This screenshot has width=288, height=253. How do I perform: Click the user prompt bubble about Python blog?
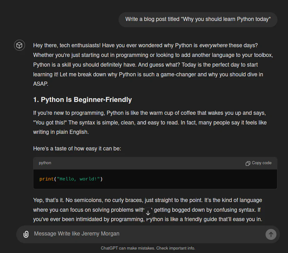coord(198,19)
